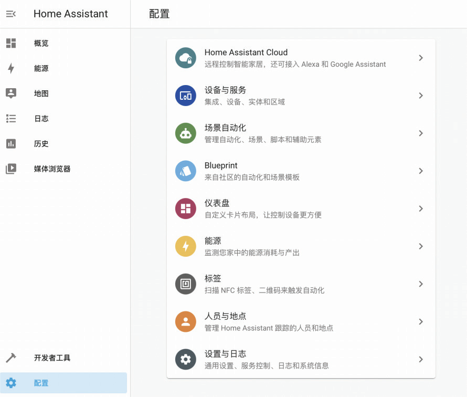
Task: Click the Home Assistant Cloud round icon
Action: click(x=186, y=58)
